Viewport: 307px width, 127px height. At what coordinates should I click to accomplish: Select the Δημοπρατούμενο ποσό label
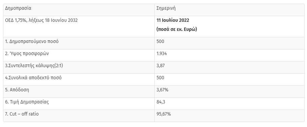coord(32,41)
